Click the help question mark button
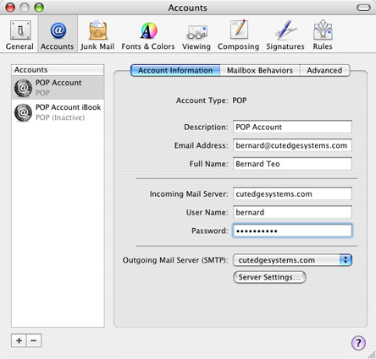 click(x=358, y=343)
